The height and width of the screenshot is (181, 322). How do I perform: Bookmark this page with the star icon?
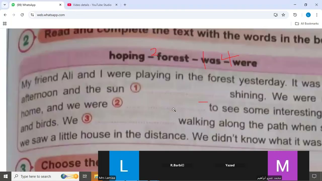(283, 15)
